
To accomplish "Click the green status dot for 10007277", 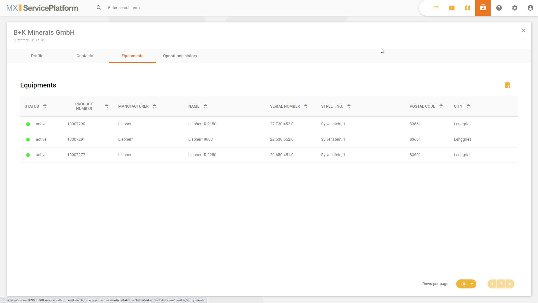I will coord(28,155).
